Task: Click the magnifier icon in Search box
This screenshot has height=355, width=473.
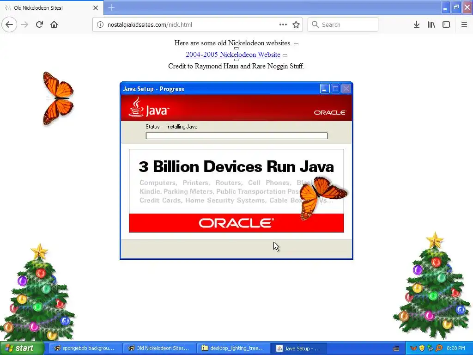Action: [x=315, y=24]
